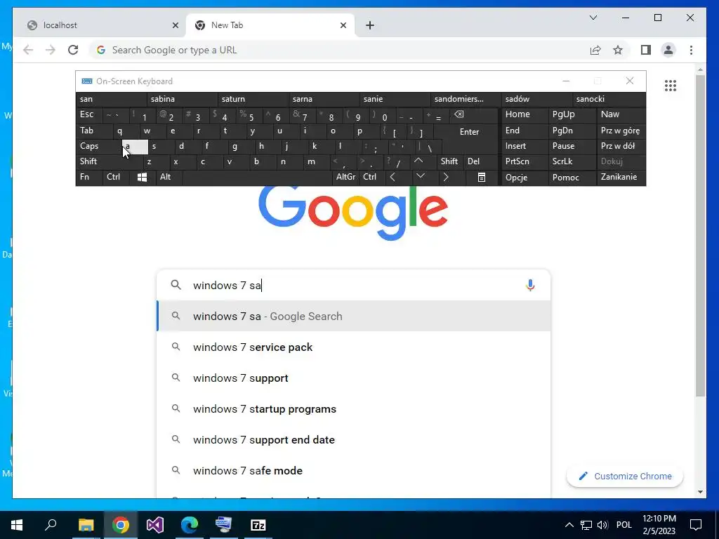Open Chrome side panel icon
This screenshot has width=719, height=539.
tap(646, 50)
